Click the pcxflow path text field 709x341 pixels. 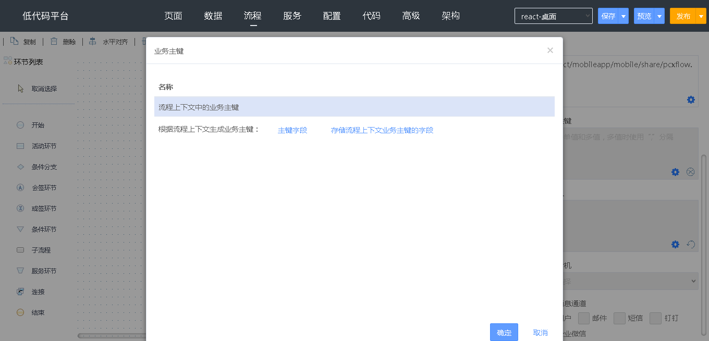point(630,81)
